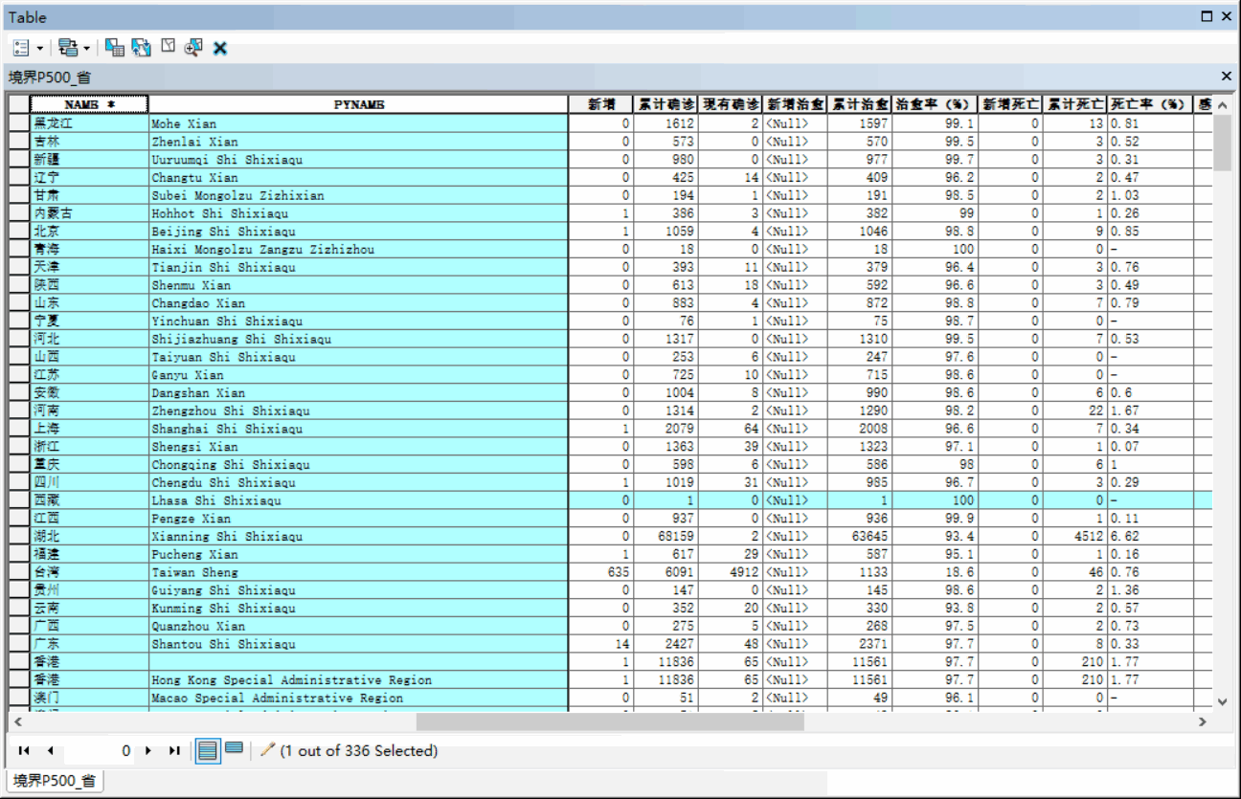Click the '18.6' cure rate cell
Screen dimensions: 1241x799
[x=936, y=572]
